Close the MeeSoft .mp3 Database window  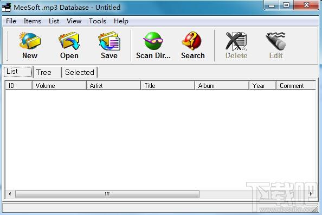point(306,5)
